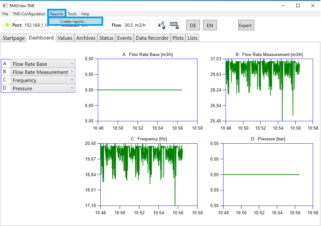Screen dimensions: 321x226
Task: Click chart title D: Pressure [bar]
Action: (x=268, y=139)
